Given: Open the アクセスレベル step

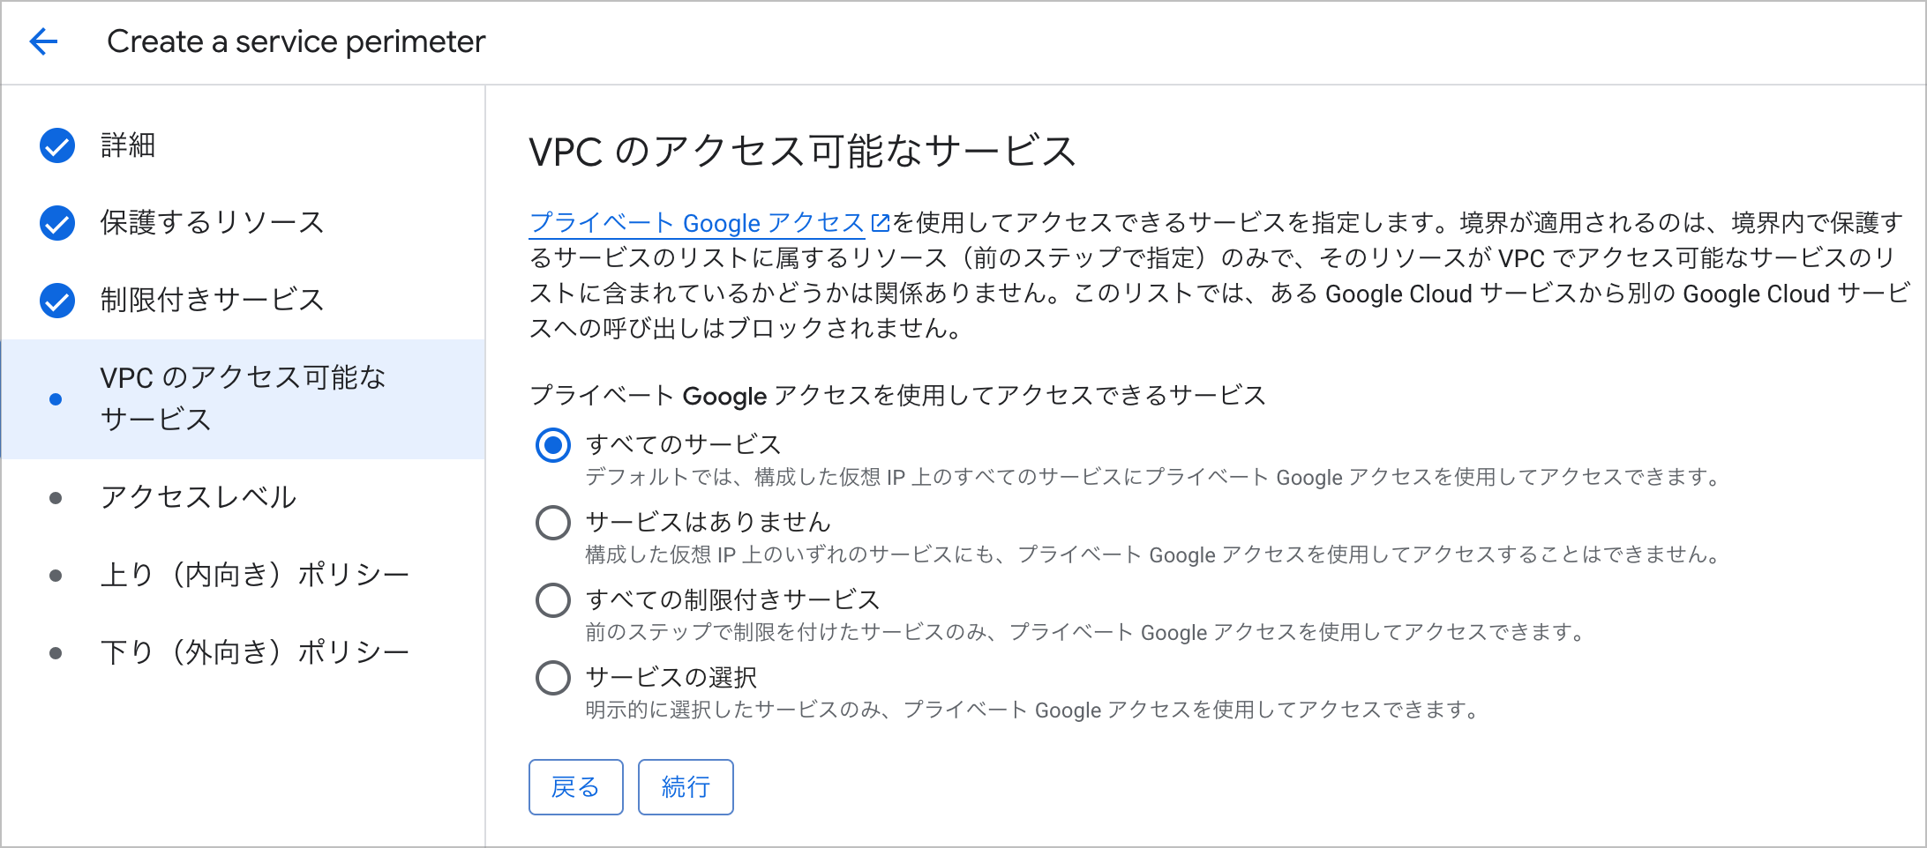Looking at the screenshot, I should click(x=199, y=498).
